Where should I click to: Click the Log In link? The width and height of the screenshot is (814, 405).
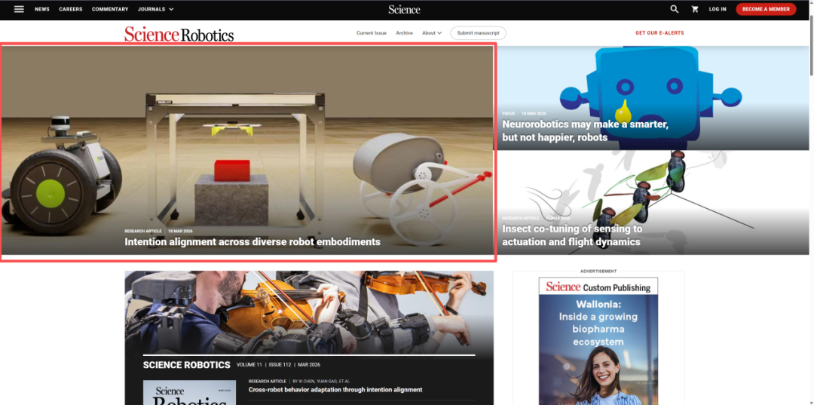coord(718,9)
